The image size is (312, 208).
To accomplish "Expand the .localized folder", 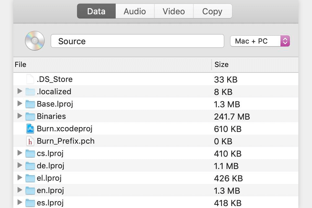I will (20, 91).
